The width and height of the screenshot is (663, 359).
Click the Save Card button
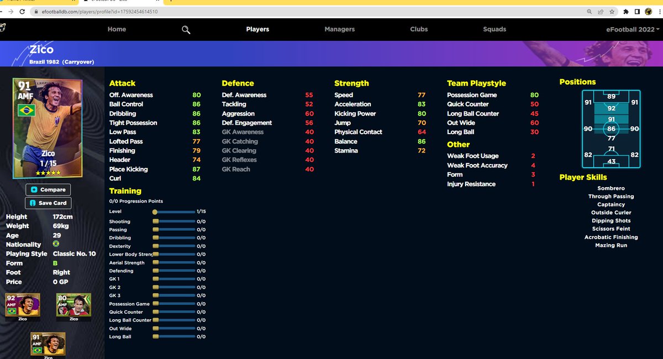pyautogui.click(x=48, y=202)
